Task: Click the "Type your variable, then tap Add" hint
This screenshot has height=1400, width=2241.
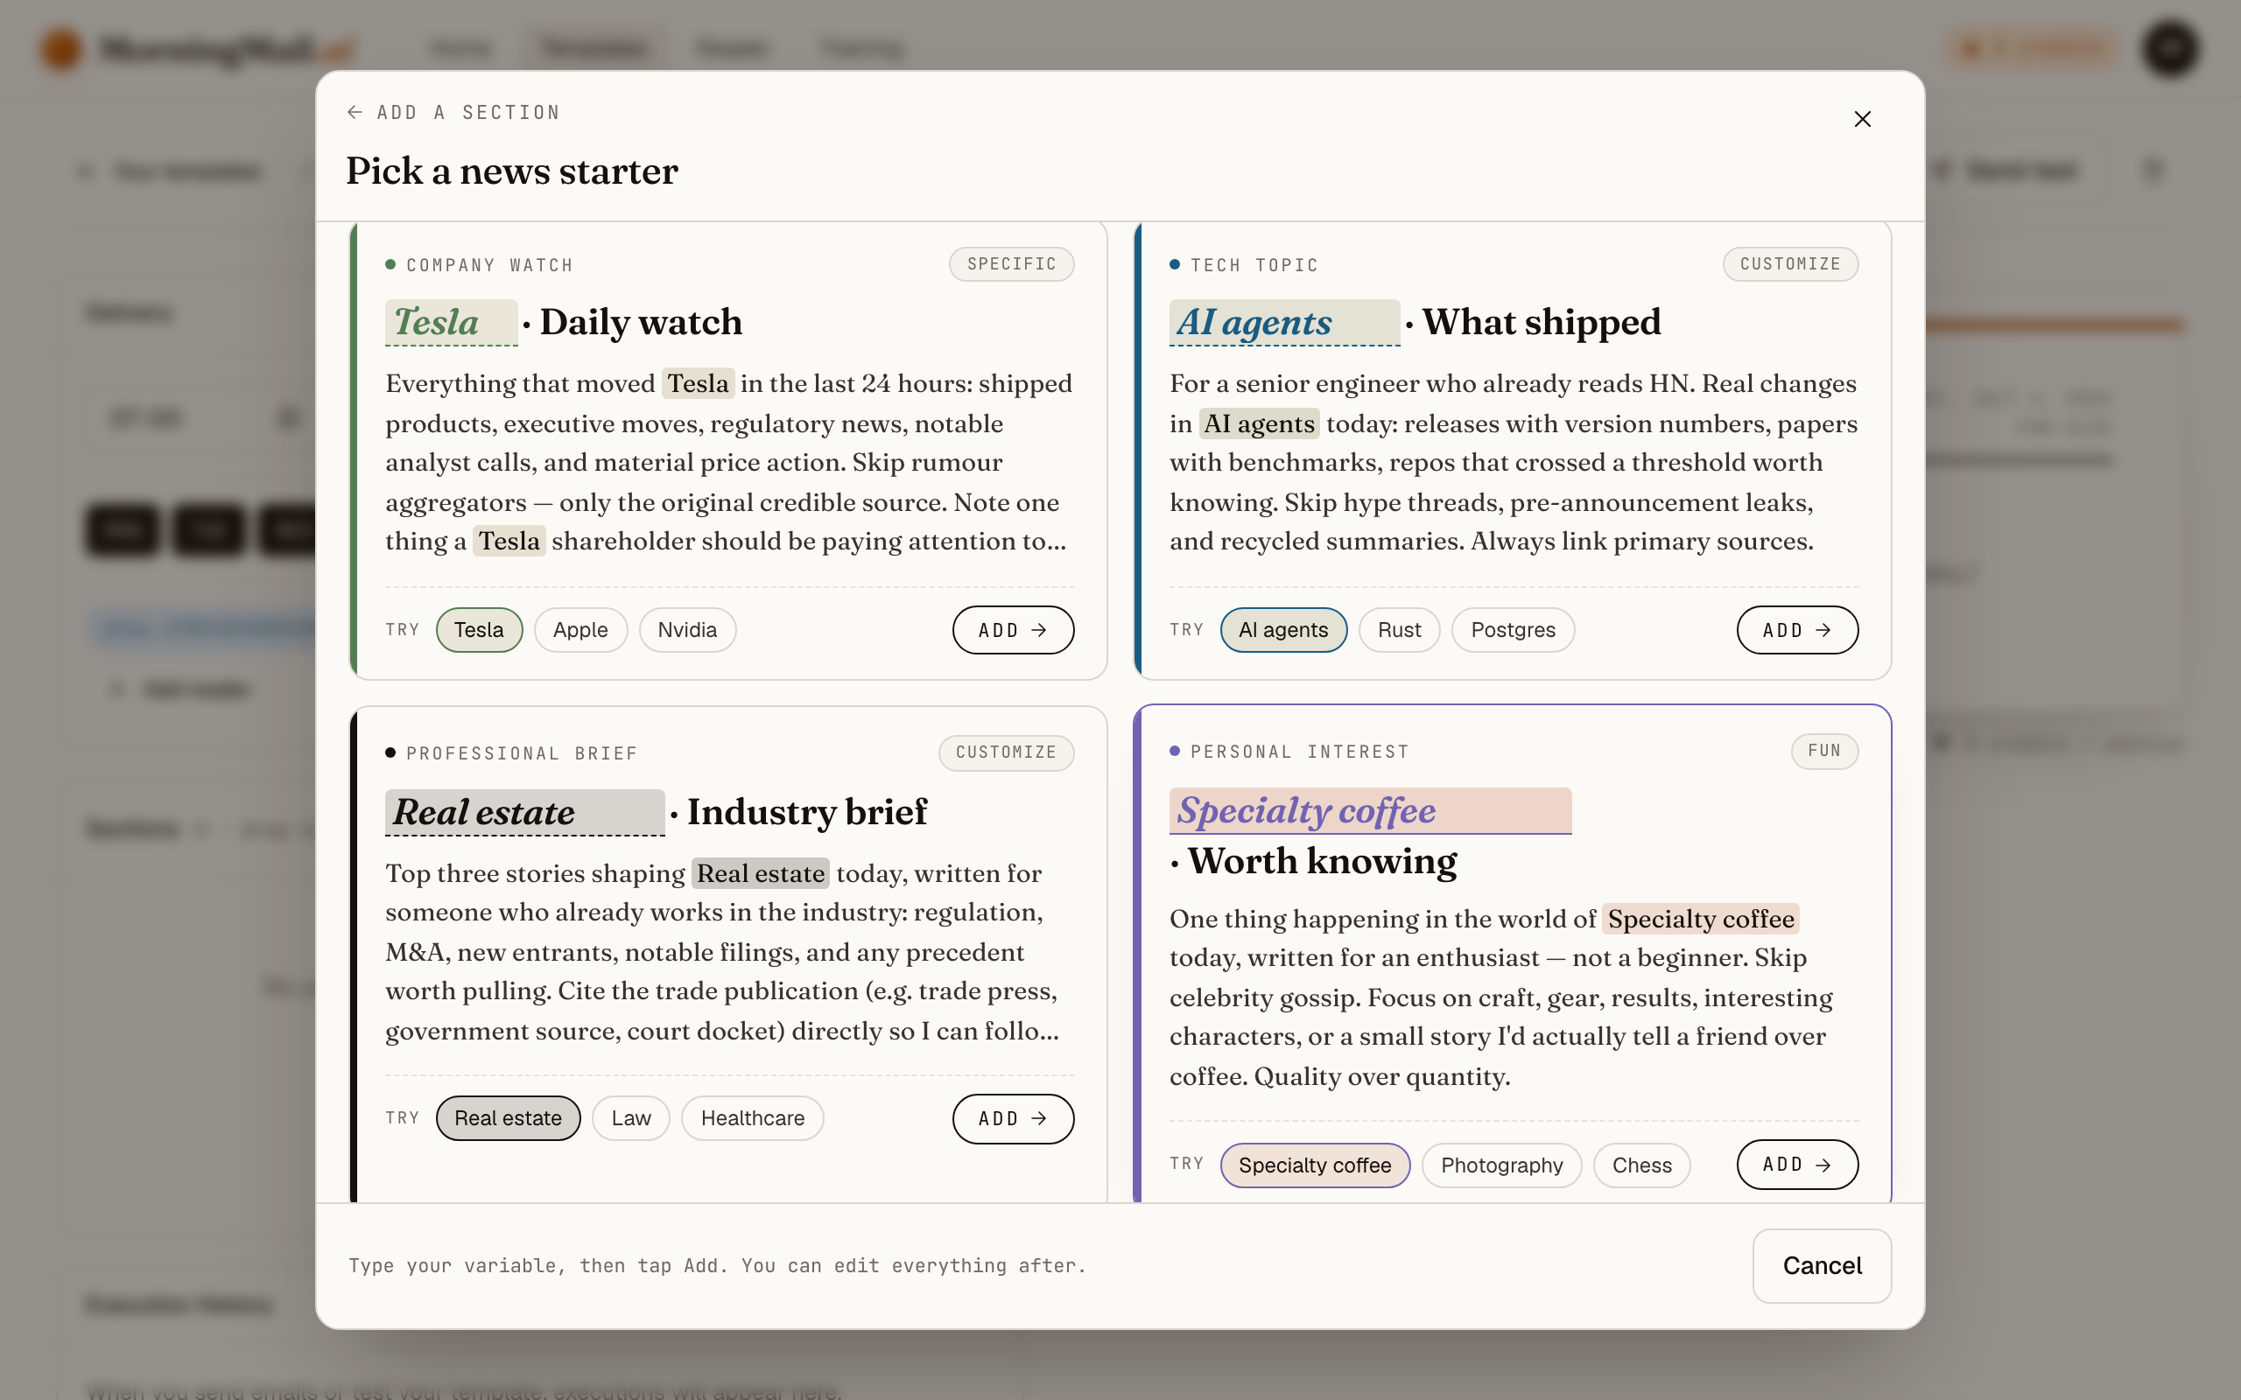Action: pos(717,1265)
